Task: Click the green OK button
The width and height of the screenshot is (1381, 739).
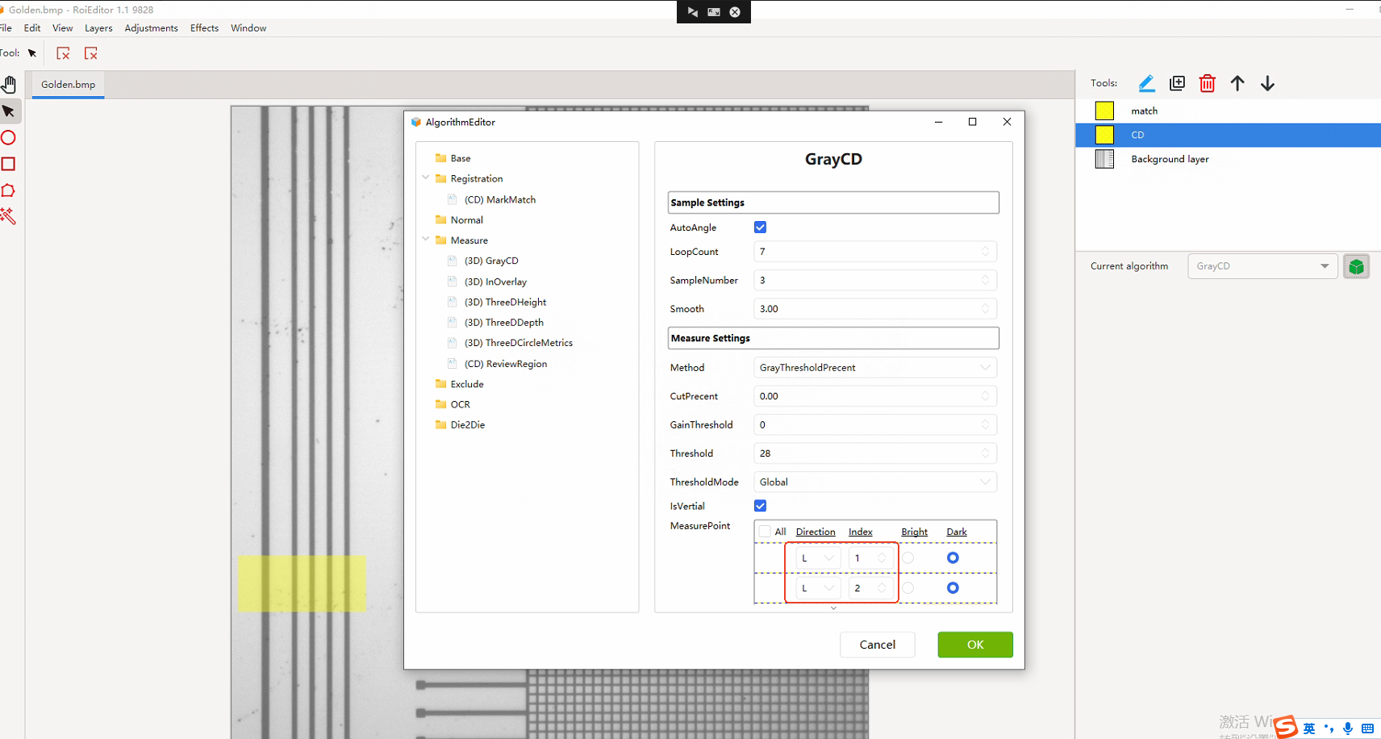Action: (974, 645)
